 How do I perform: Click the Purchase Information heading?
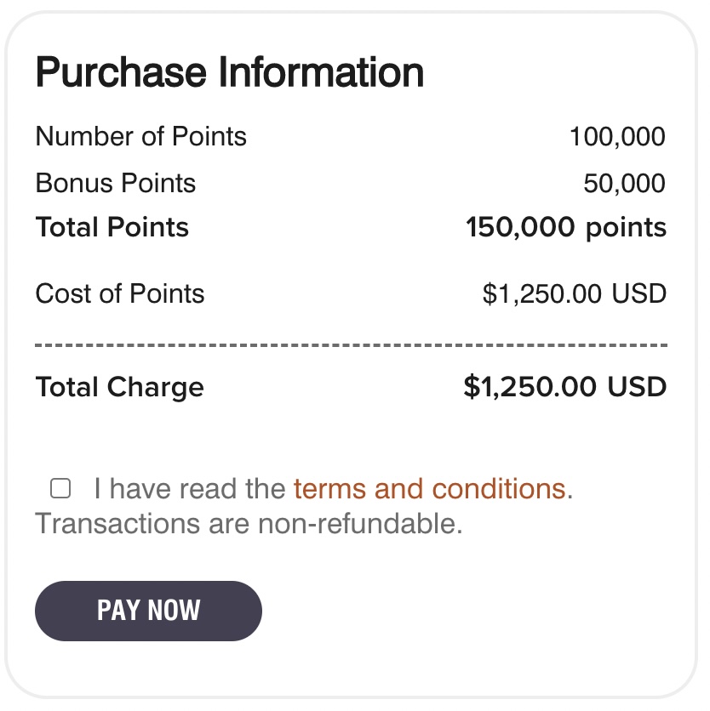tap(229, 73)
